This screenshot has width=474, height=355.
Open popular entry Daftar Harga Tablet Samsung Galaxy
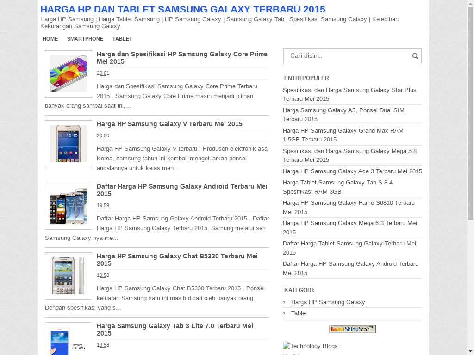tap(349, 248)
